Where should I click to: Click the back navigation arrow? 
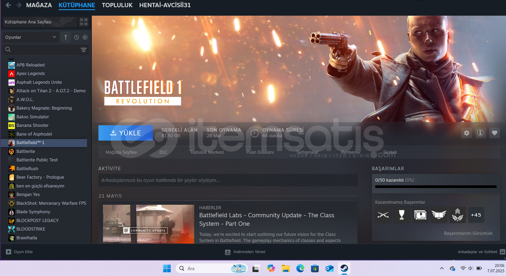8,5
